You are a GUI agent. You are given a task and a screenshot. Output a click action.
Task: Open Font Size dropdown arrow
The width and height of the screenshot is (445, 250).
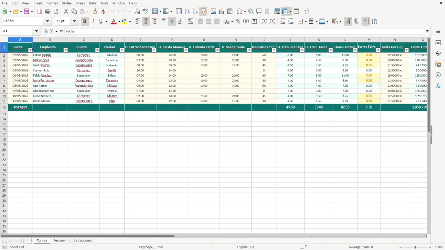coord(74,21)
